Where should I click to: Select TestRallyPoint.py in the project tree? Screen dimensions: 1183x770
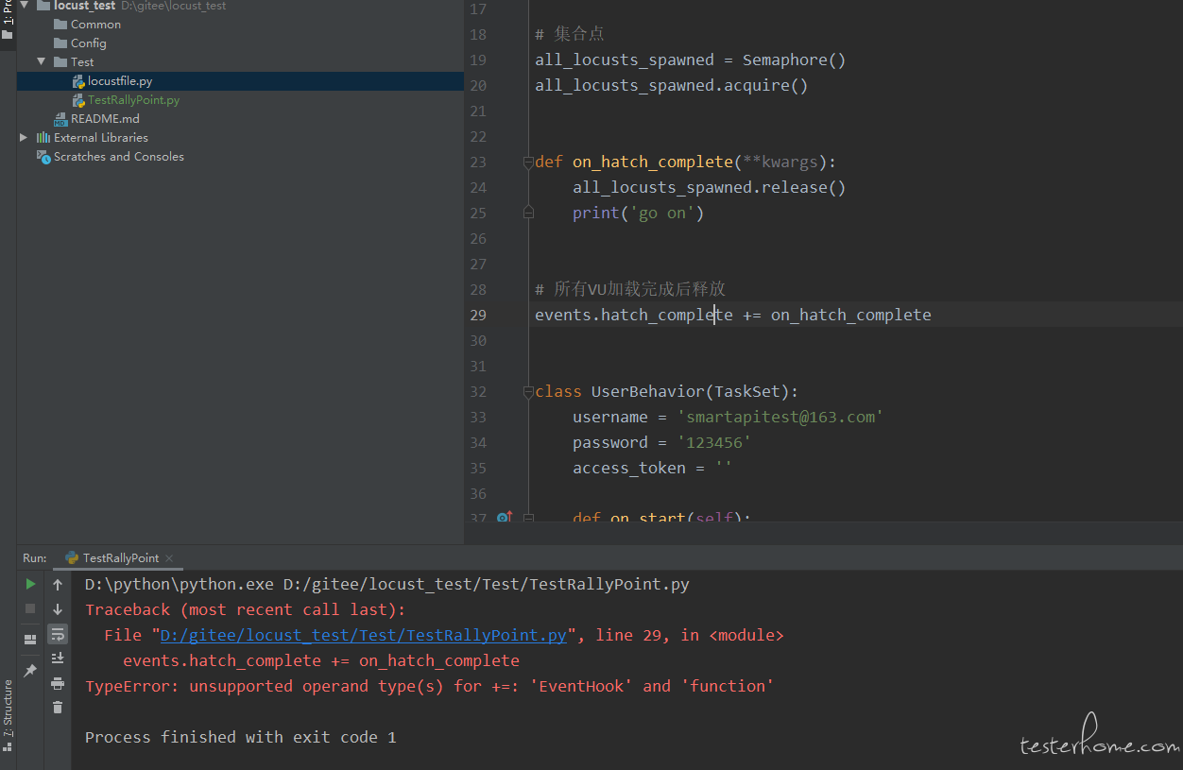pyautogui.click(x=134, y=100)
